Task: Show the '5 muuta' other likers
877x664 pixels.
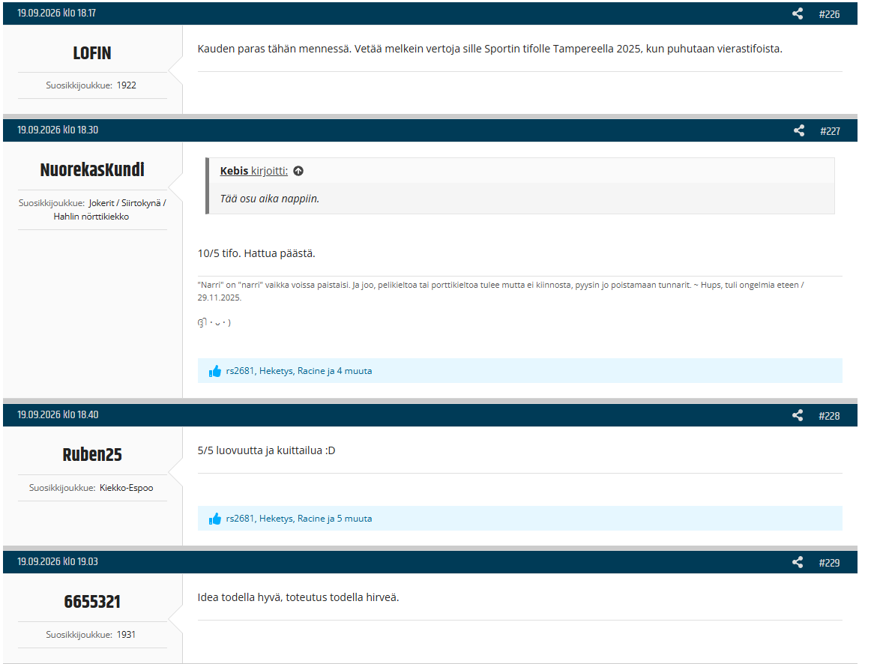Action: [x=354, y=519]
